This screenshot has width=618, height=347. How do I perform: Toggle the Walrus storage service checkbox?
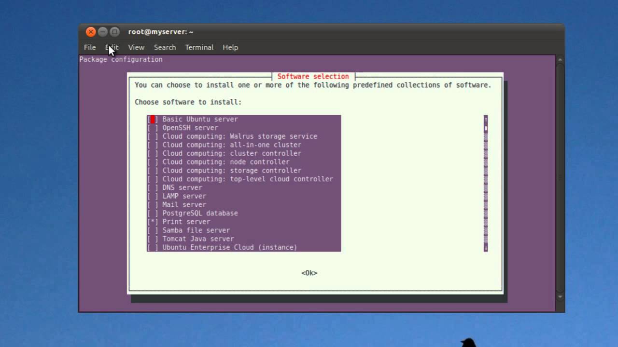153,136
